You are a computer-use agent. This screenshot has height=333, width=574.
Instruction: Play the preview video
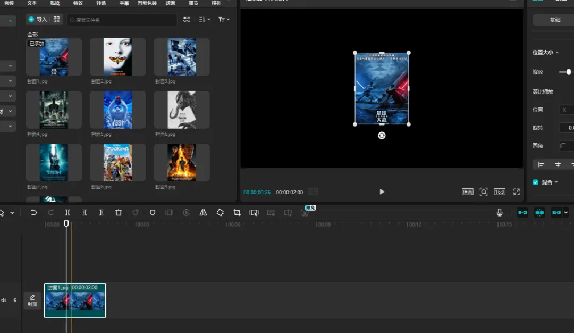pyautogui.click(x=382, y=192)
